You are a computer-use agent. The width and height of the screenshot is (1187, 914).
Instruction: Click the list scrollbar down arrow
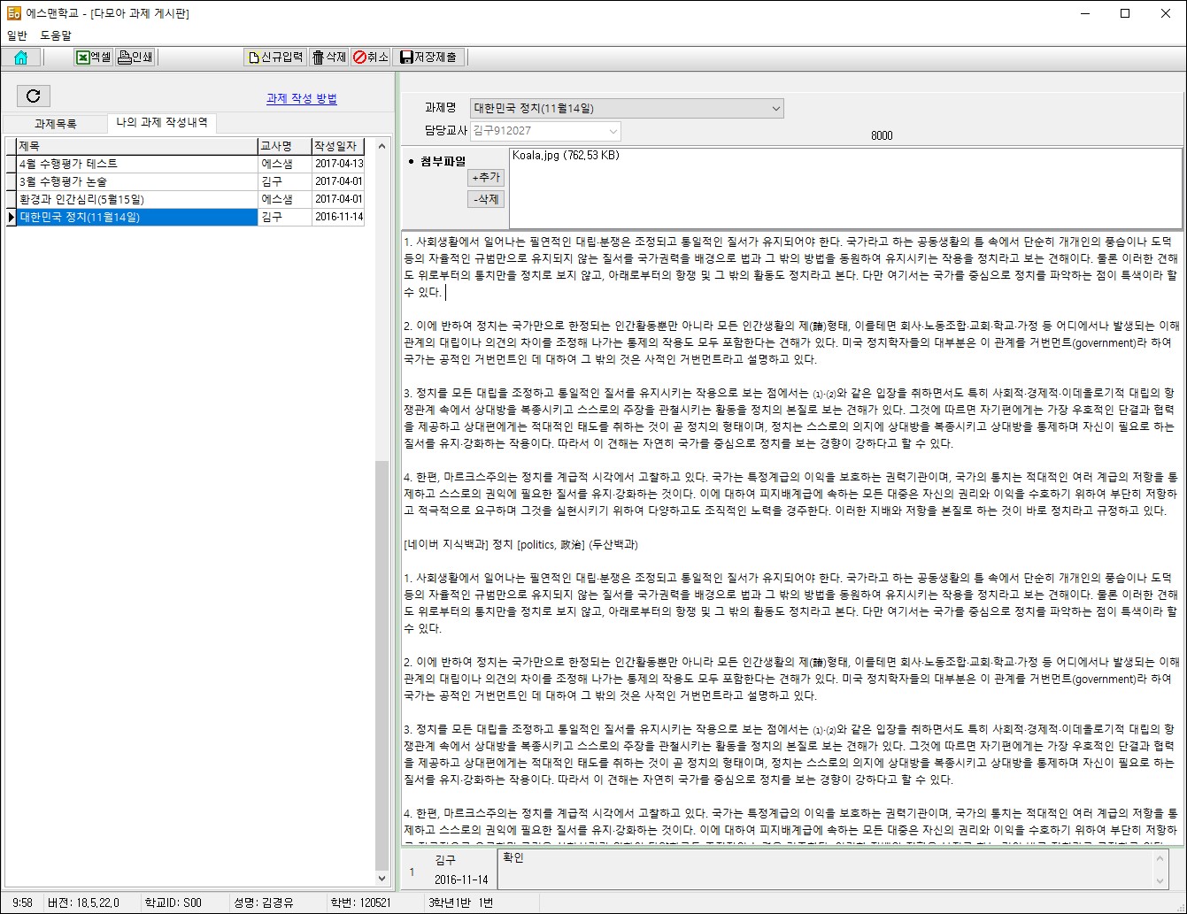382,879
